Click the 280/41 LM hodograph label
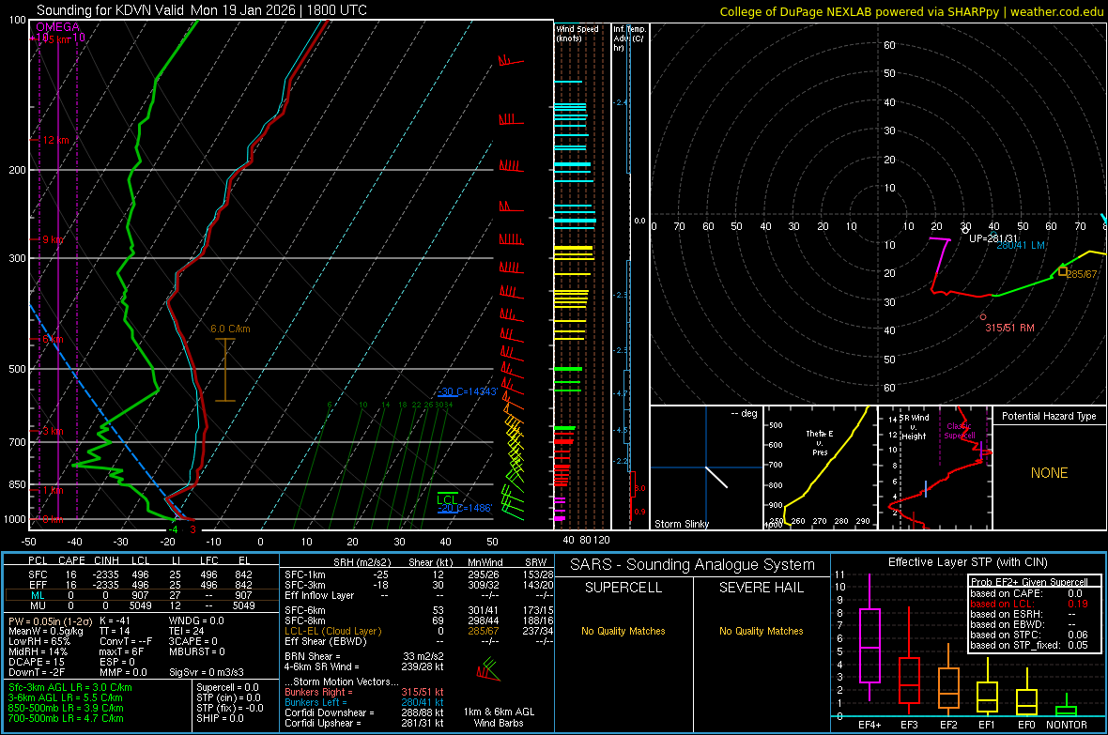The height and width of the screenshot is (735, 1108). coord(1021,245)
